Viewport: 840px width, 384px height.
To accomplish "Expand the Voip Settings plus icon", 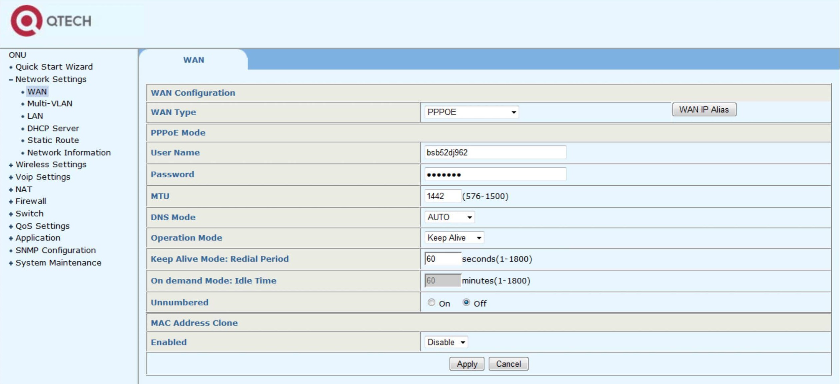I will [11, 177].
